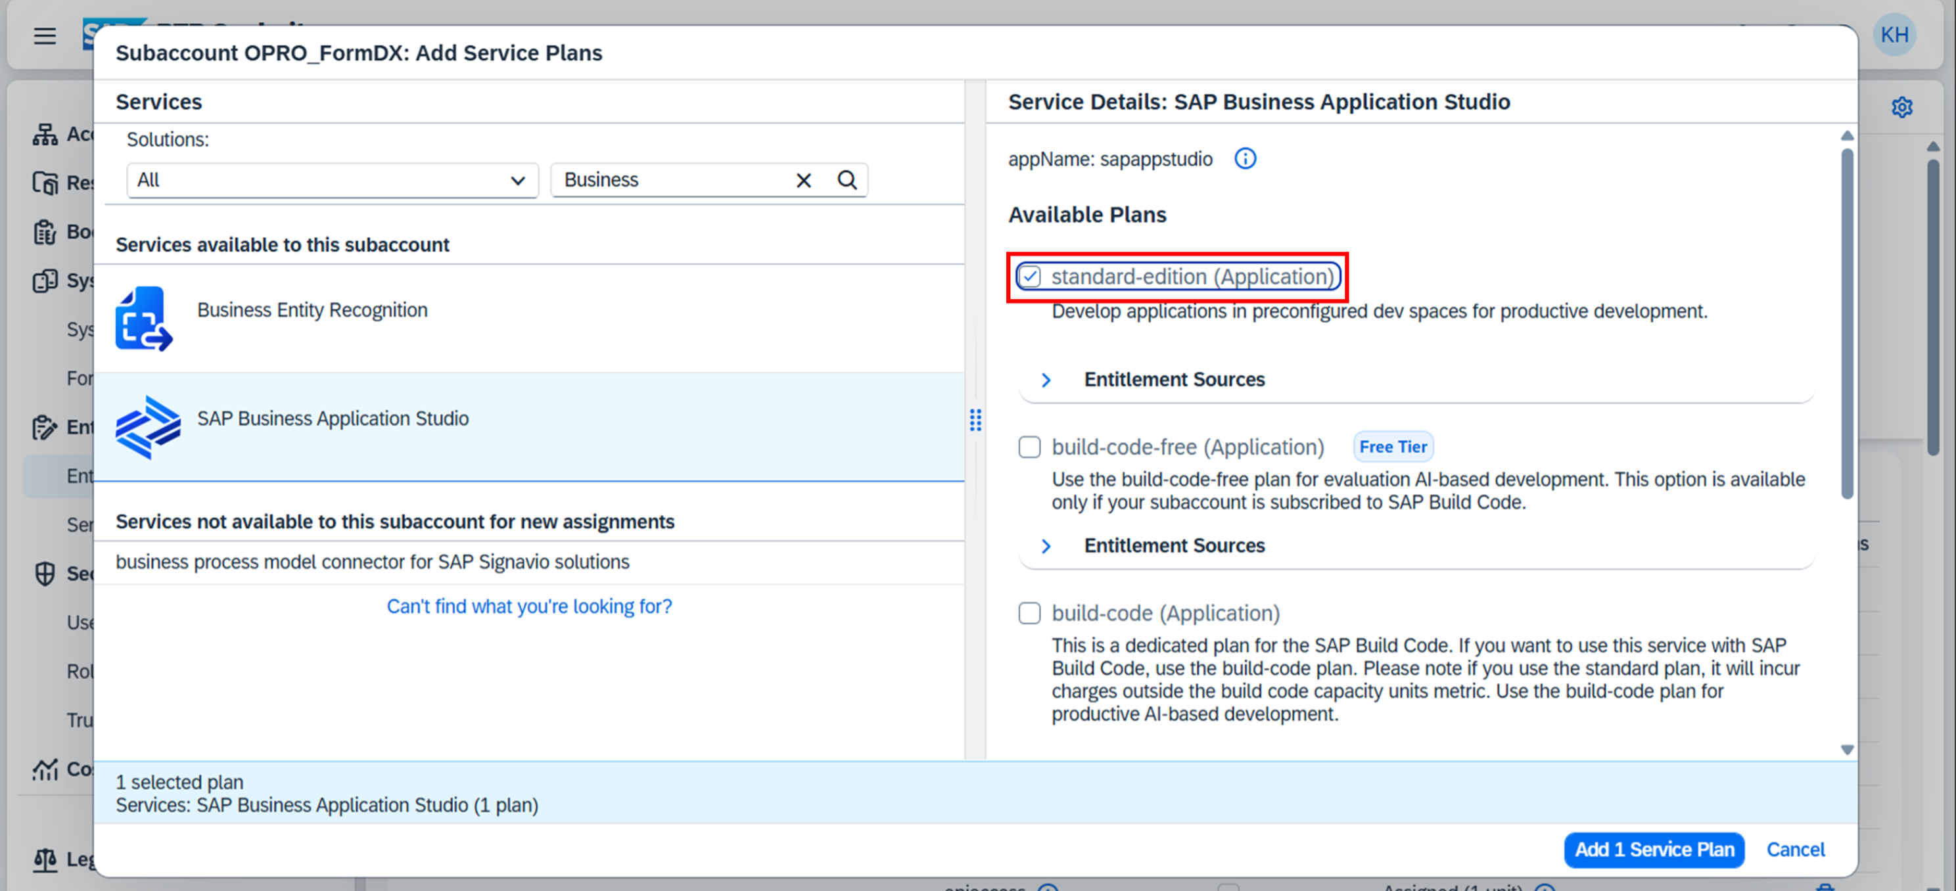Screen dimensions: 1956x891
Task: Click the SAP Business Application Studio logo
Action: pyautogui.click(x=147, y=426)
